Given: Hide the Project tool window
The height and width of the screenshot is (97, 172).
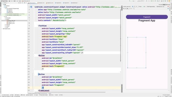Looking at the screenshot, I should 26,3.
